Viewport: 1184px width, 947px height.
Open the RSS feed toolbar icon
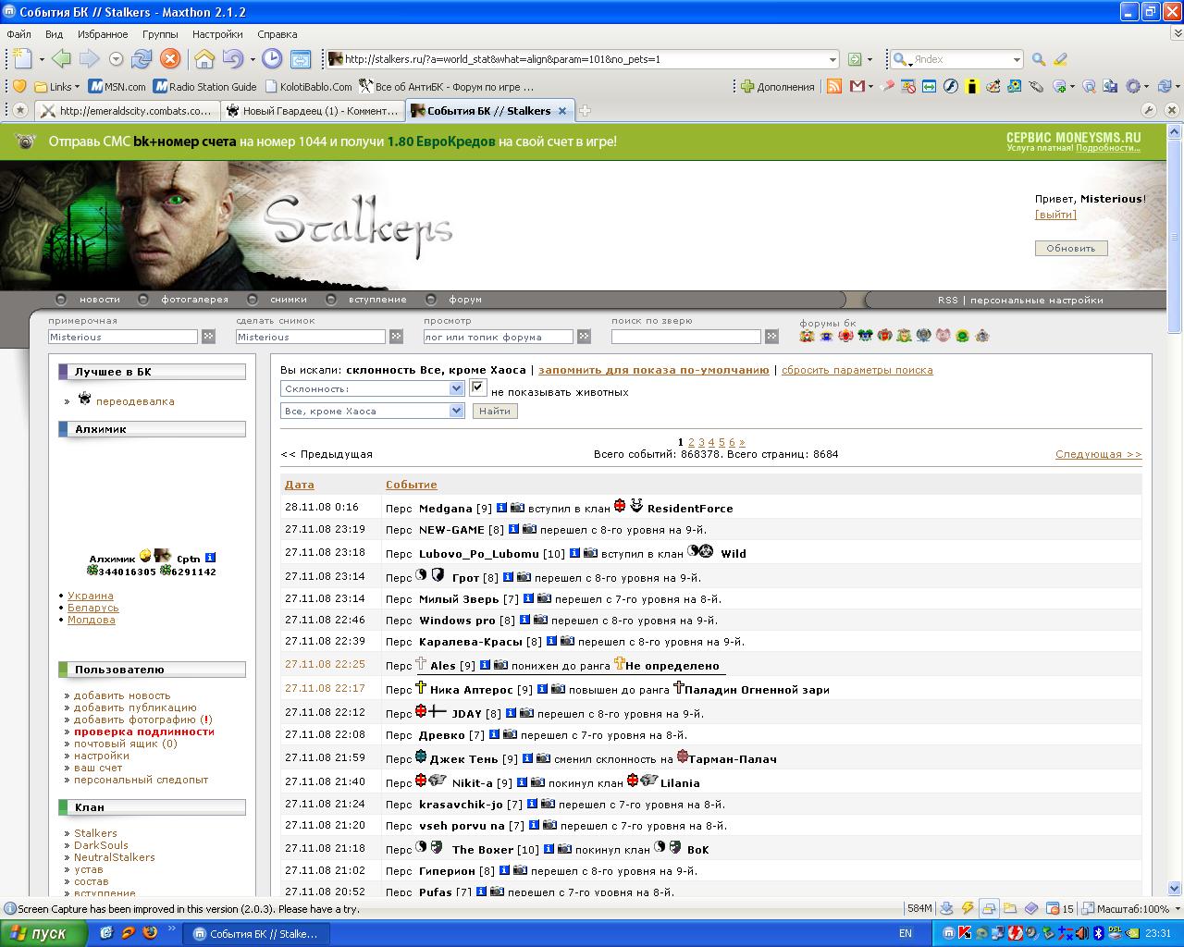(x=834, y=86)
